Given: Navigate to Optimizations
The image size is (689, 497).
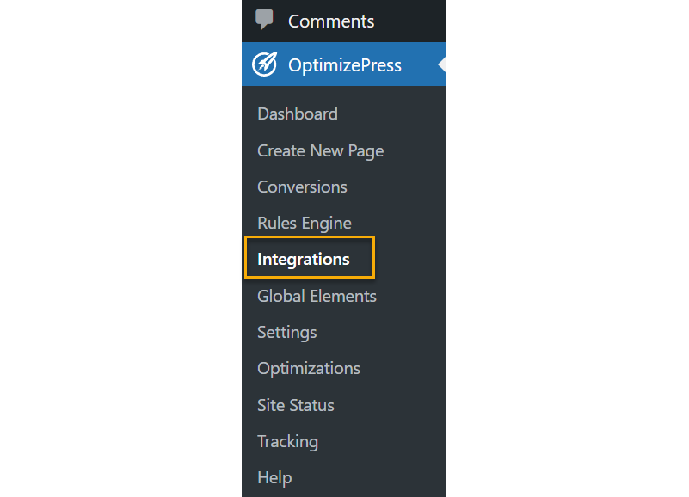Looking at the screenshot, I should point(309,368).
